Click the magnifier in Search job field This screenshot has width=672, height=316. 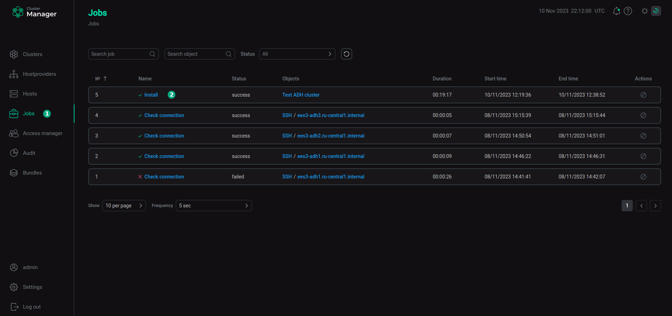(x=152, y=54)
